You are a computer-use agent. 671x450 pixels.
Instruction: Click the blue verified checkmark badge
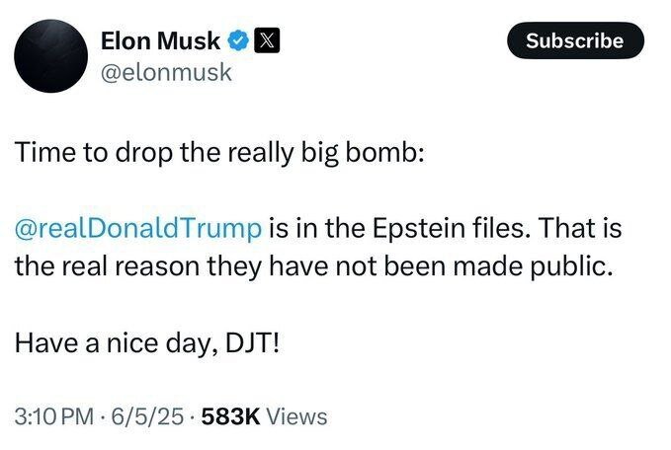(x=238, y=40)
